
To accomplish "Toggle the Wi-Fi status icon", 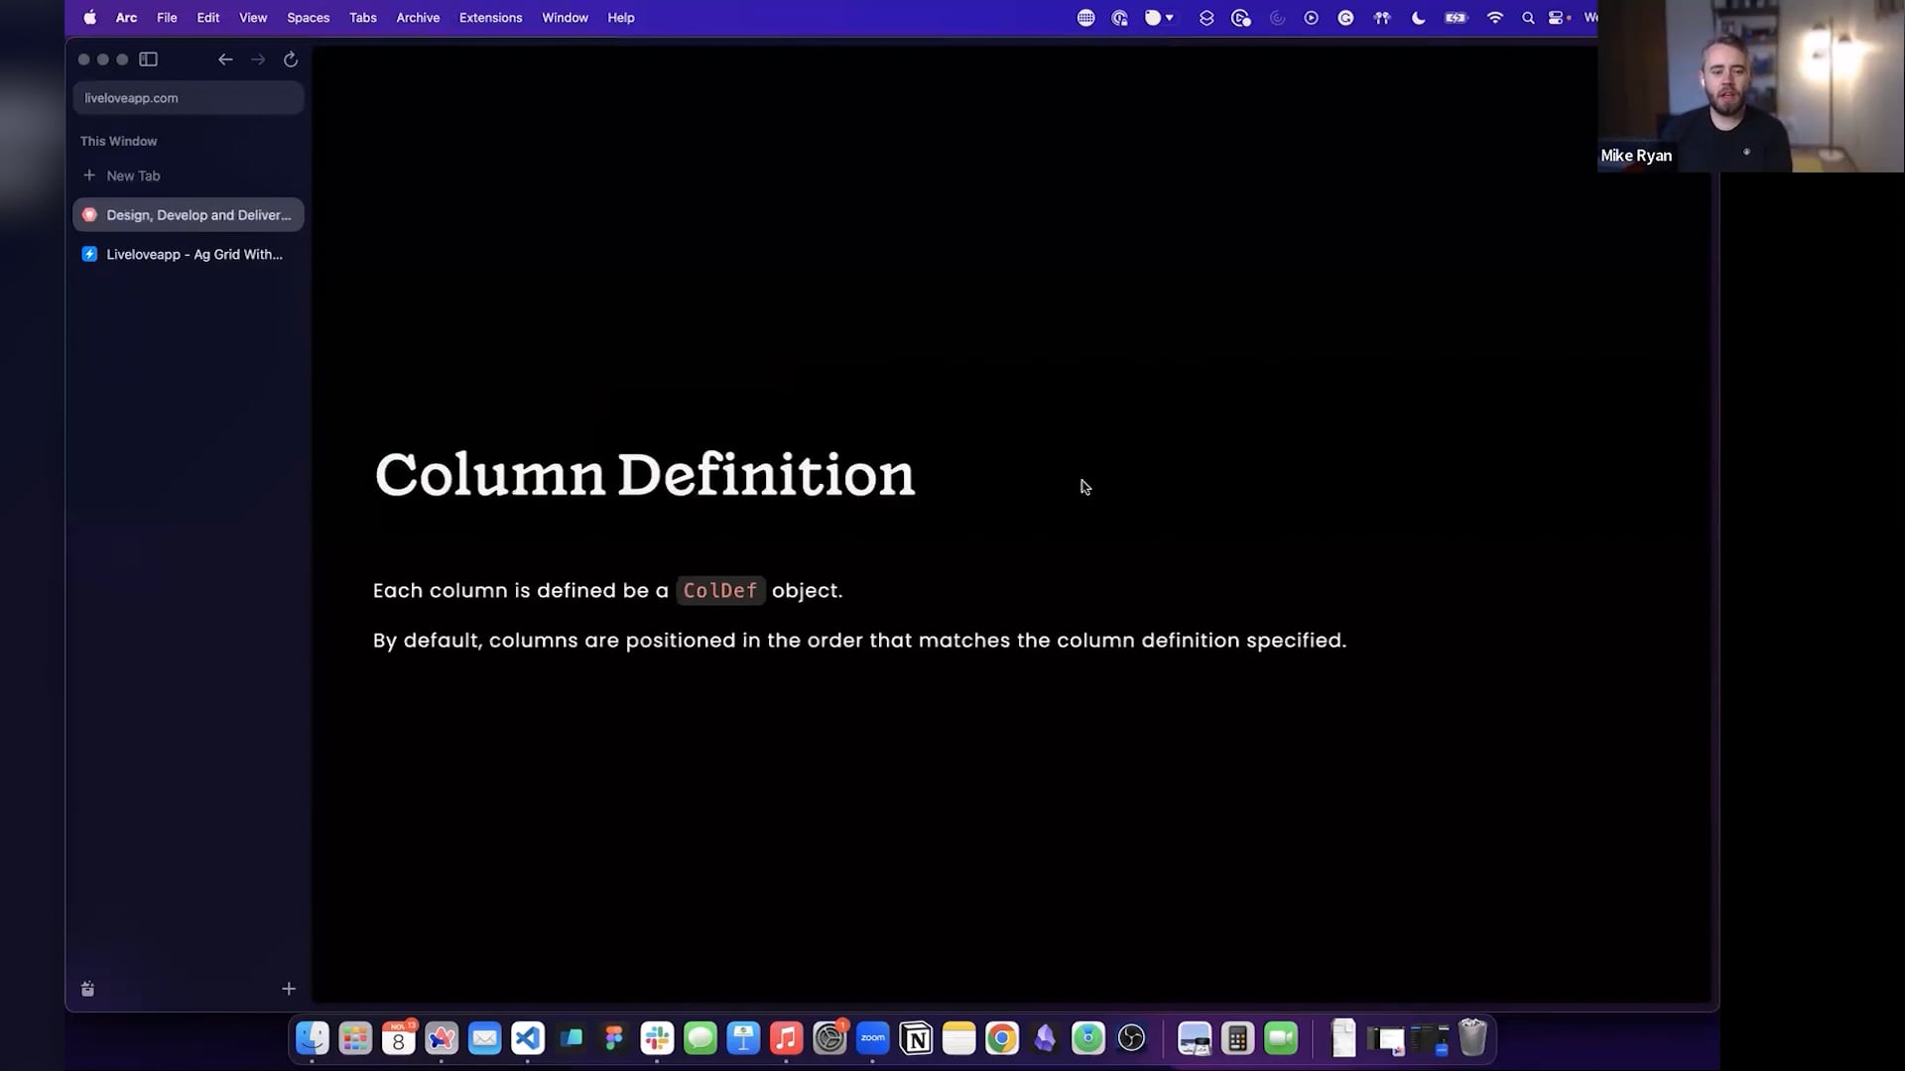I will point(1494,18).
